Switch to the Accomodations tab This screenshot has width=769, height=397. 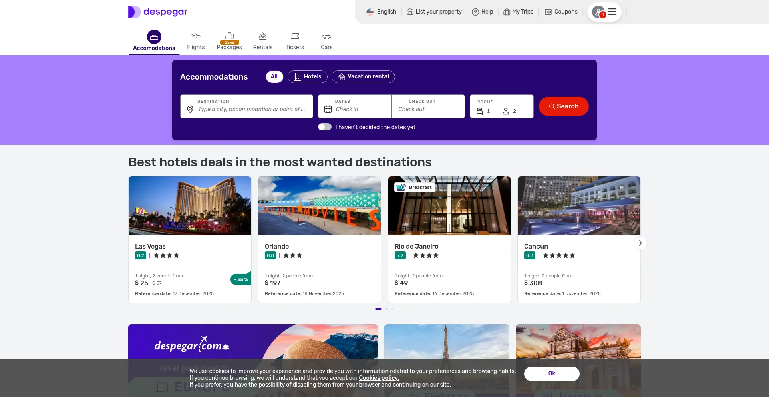pos(154,41)
